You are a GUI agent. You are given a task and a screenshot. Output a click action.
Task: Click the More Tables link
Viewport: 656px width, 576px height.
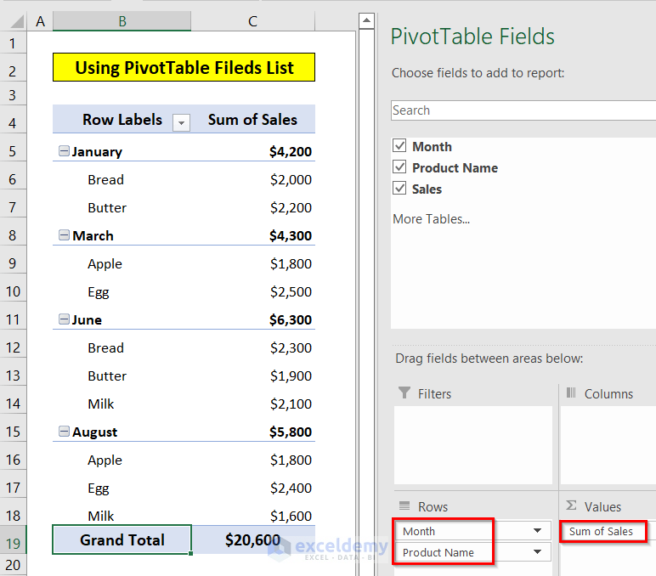tap(431, 219)
